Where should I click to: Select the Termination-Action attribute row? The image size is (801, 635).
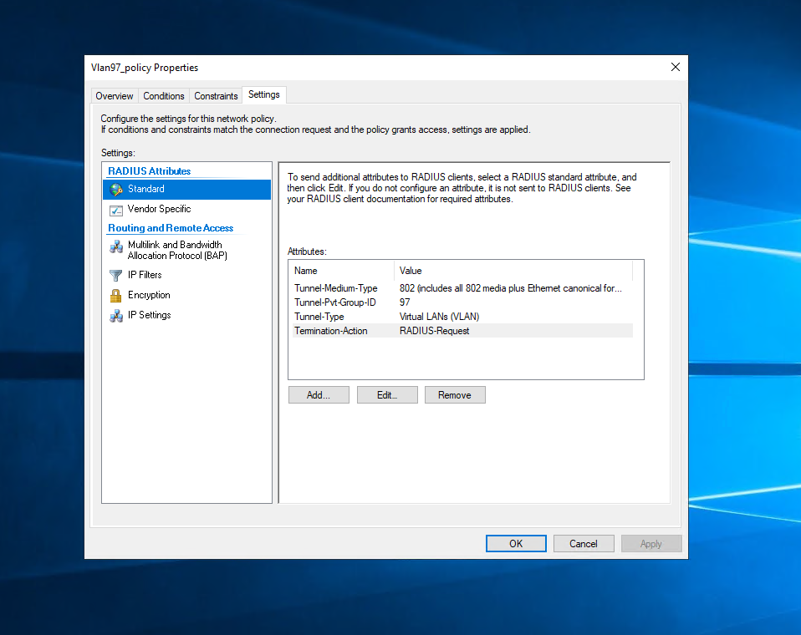click(x=463, y=331)
